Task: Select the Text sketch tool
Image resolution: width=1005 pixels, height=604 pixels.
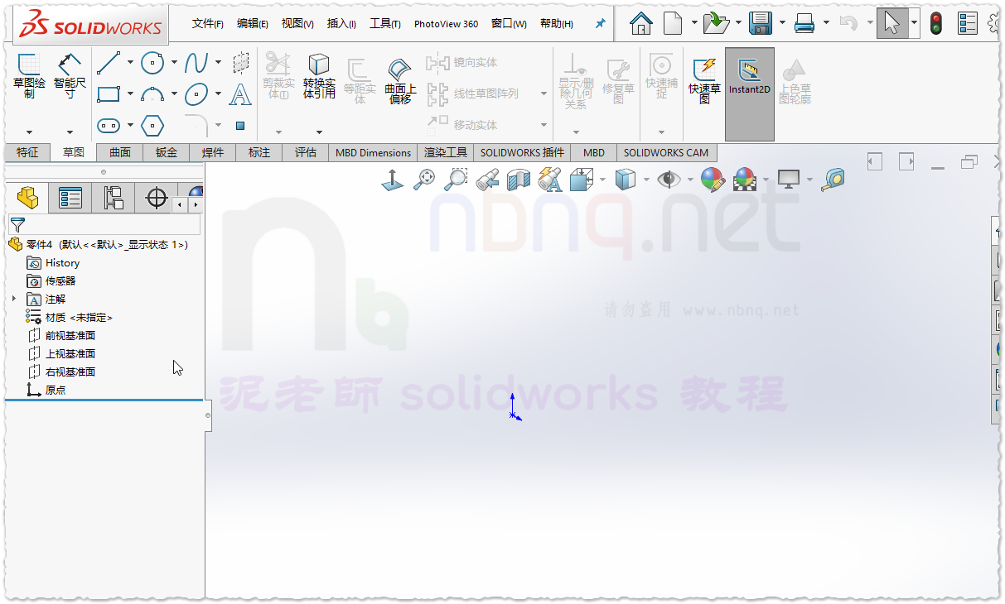Action: point(240,93)
